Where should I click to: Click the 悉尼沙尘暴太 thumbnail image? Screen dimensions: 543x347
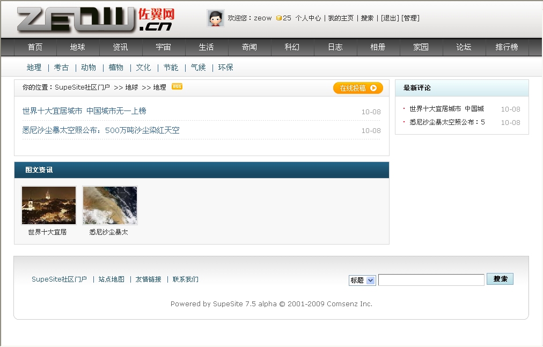(109, 205)
